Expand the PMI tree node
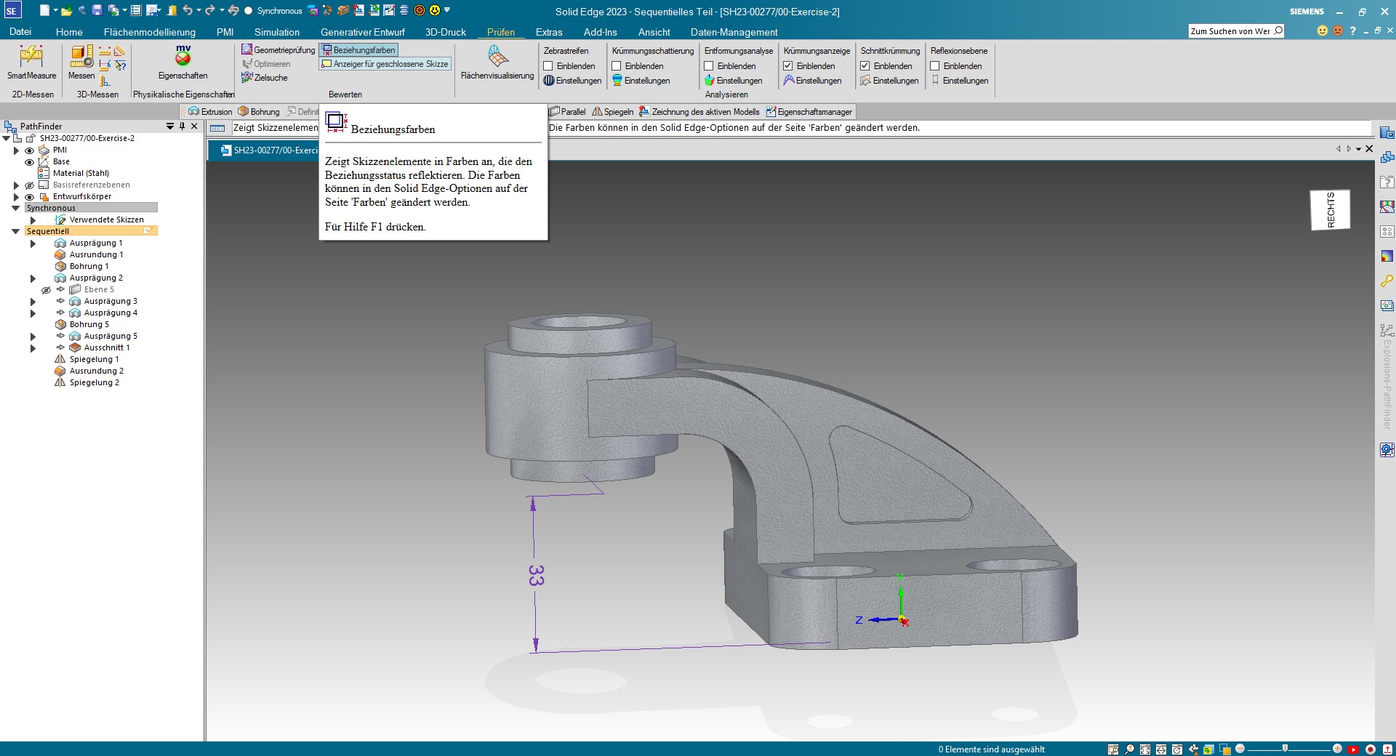1396x756 pixels. (16, 150)
